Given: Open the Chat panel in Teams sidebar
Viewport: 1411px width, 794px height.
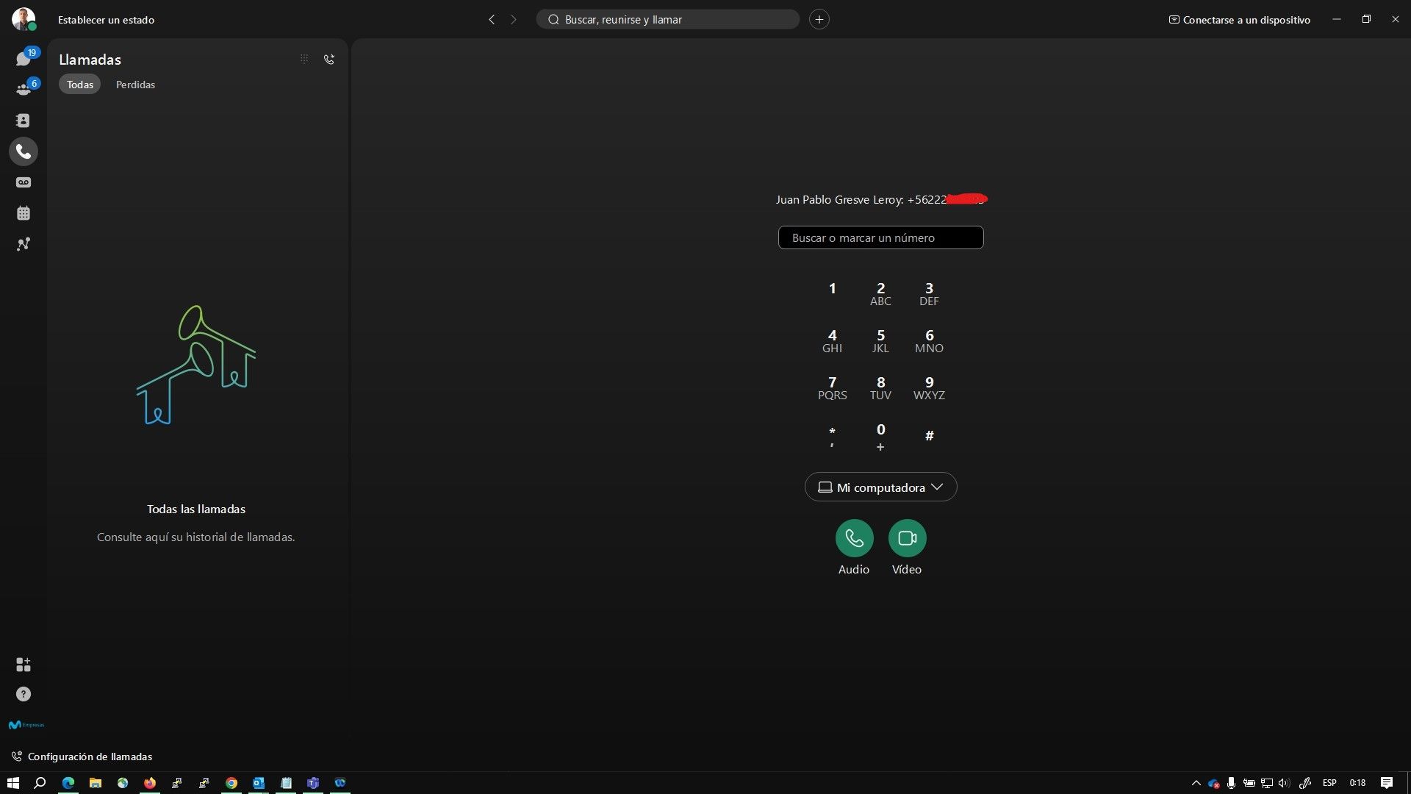Looking at the screenshot, I should (x=24, y=57).
